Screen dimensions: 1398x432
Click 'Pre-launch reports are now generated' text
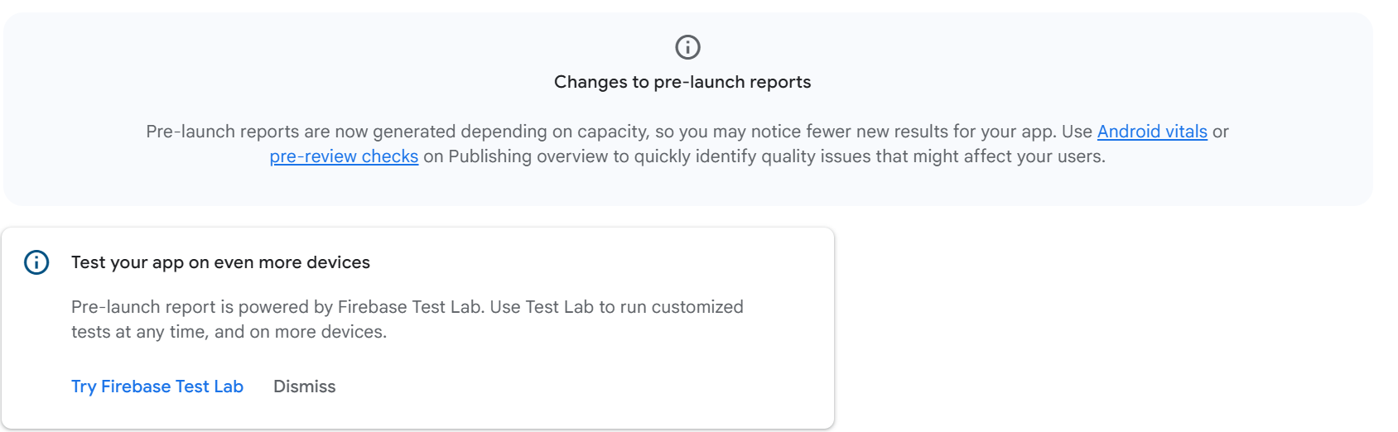pos(257,132)
